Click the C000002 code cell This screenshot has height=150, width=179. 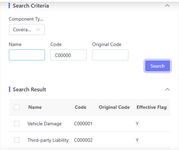click(83, 140)
